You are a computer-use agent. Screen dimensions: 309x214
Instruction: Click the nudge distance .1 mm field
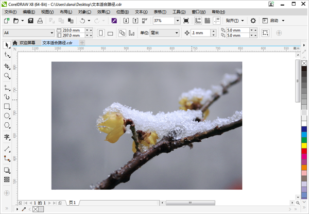(x=201, y=33)
